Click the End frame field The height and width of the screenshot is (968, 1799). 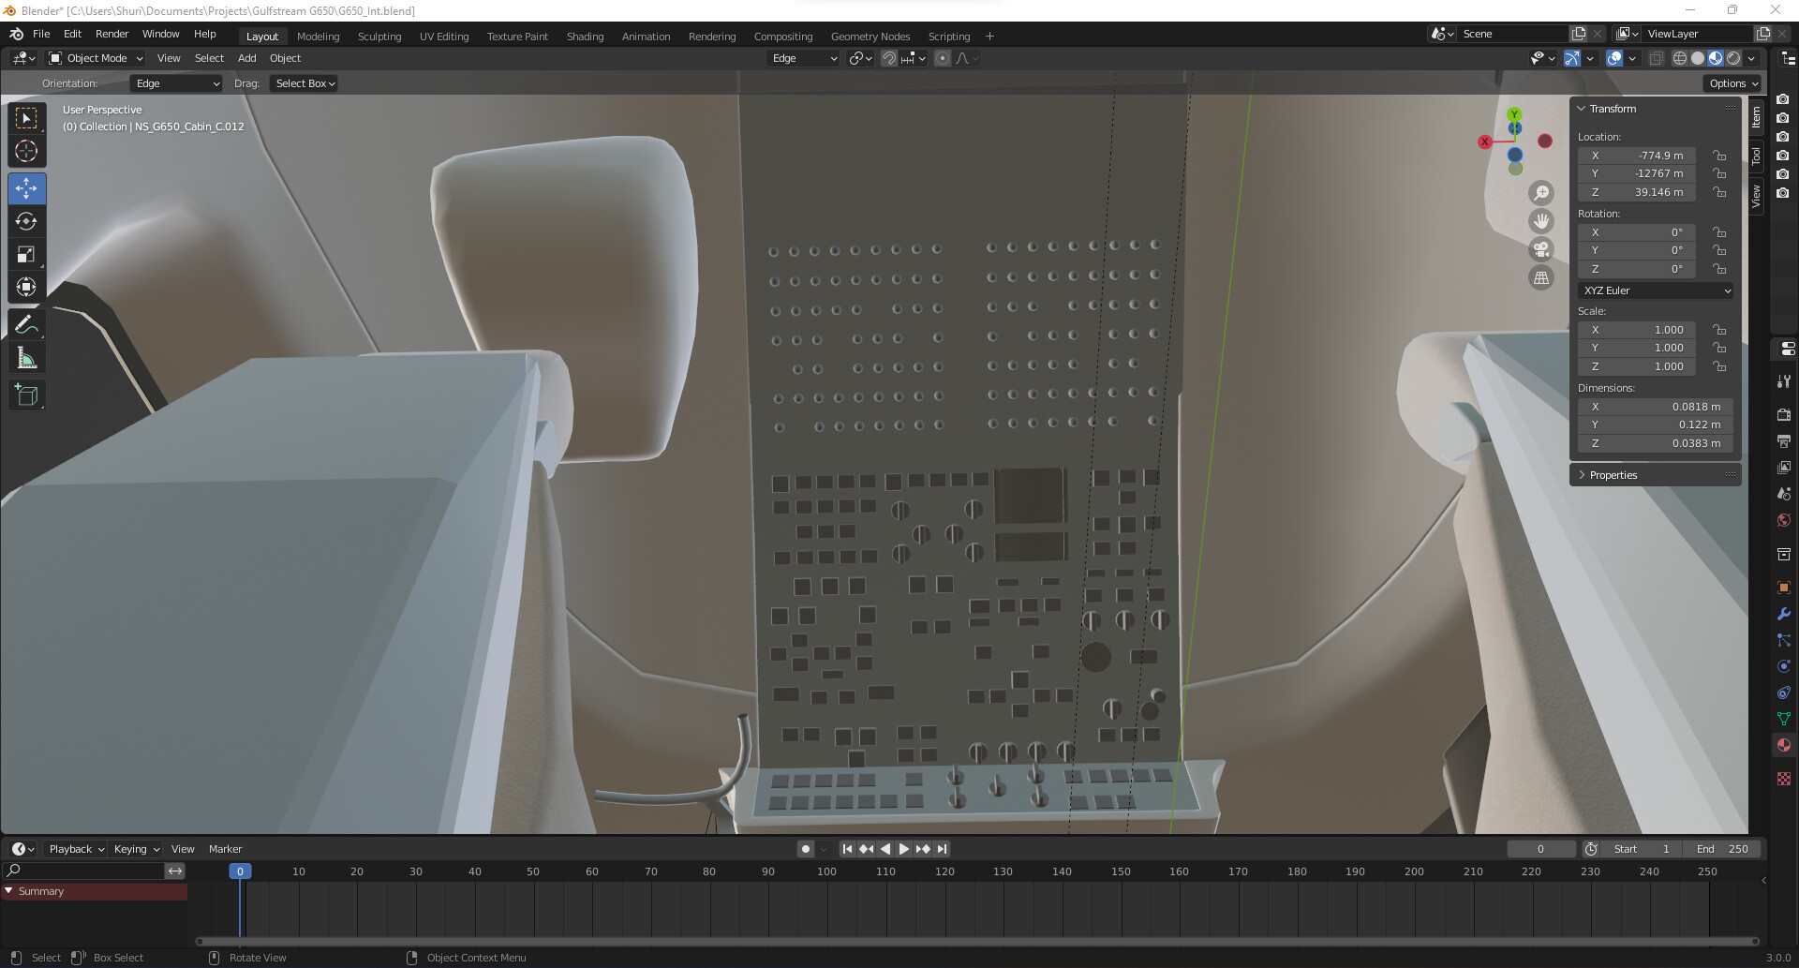1723,849
